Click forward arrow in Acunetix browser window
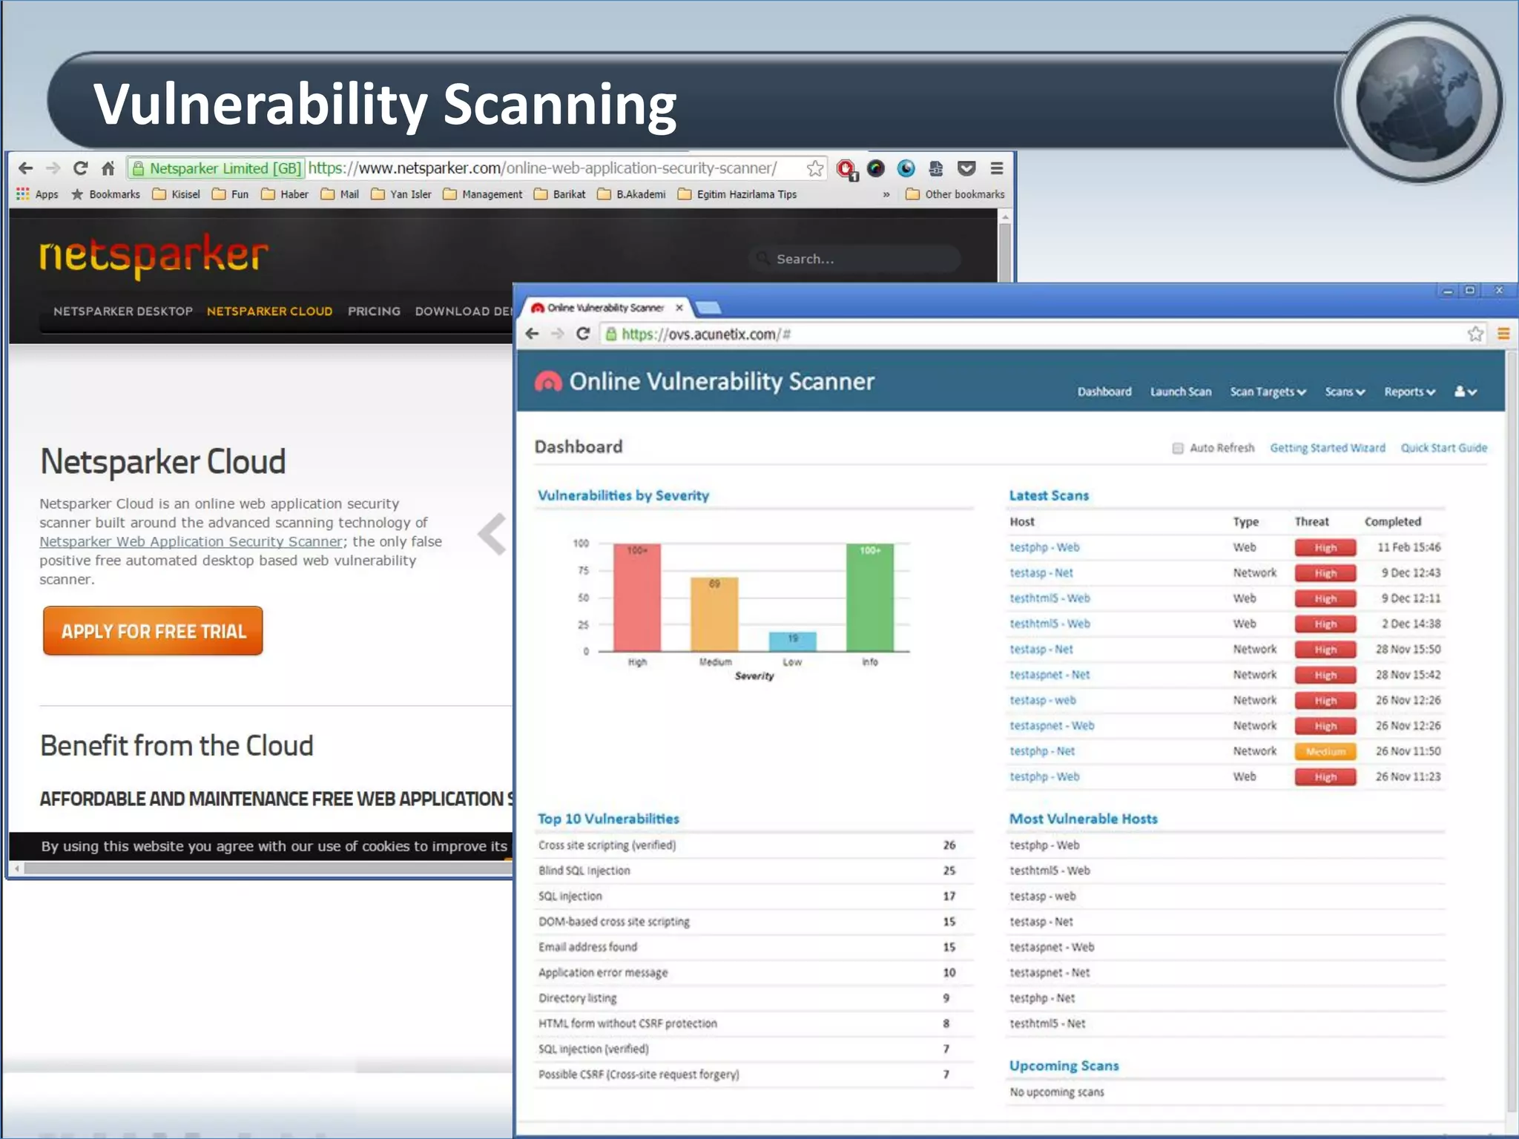 [x=558, y=334]
